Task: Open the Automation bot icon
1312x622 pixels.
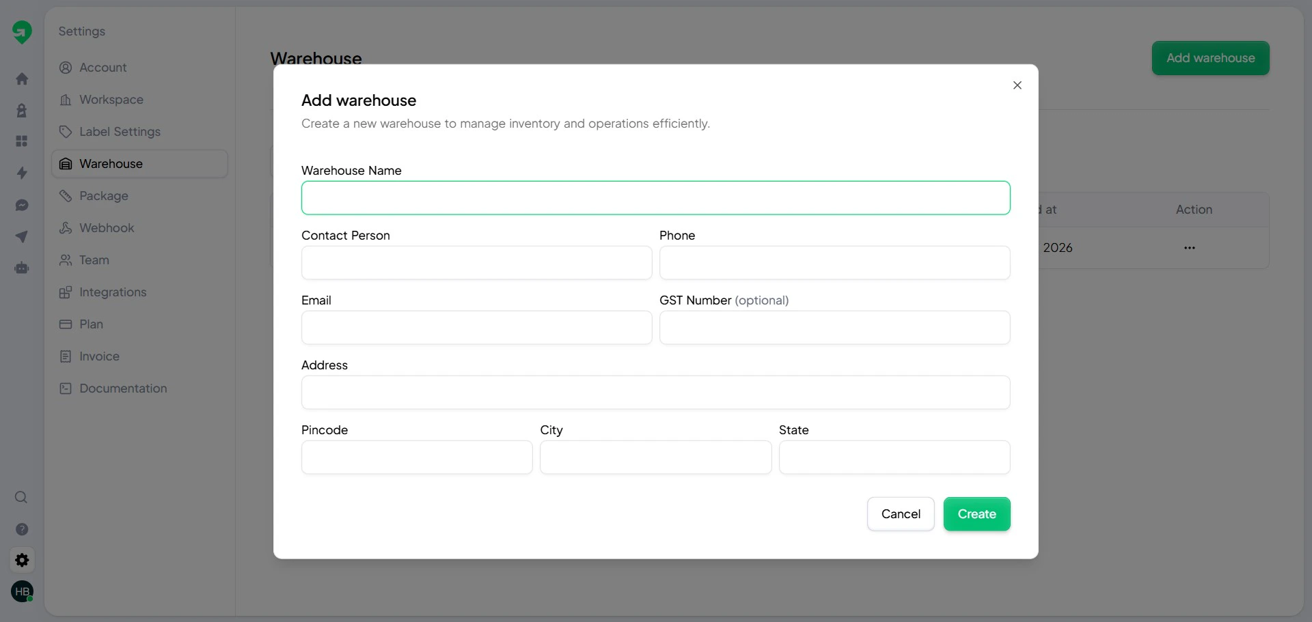Action: [22, 268]
